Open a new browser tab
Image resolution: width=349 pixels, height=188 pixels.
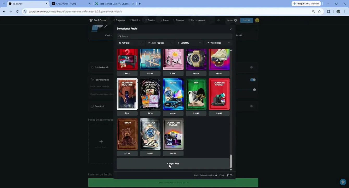(139, 4)
